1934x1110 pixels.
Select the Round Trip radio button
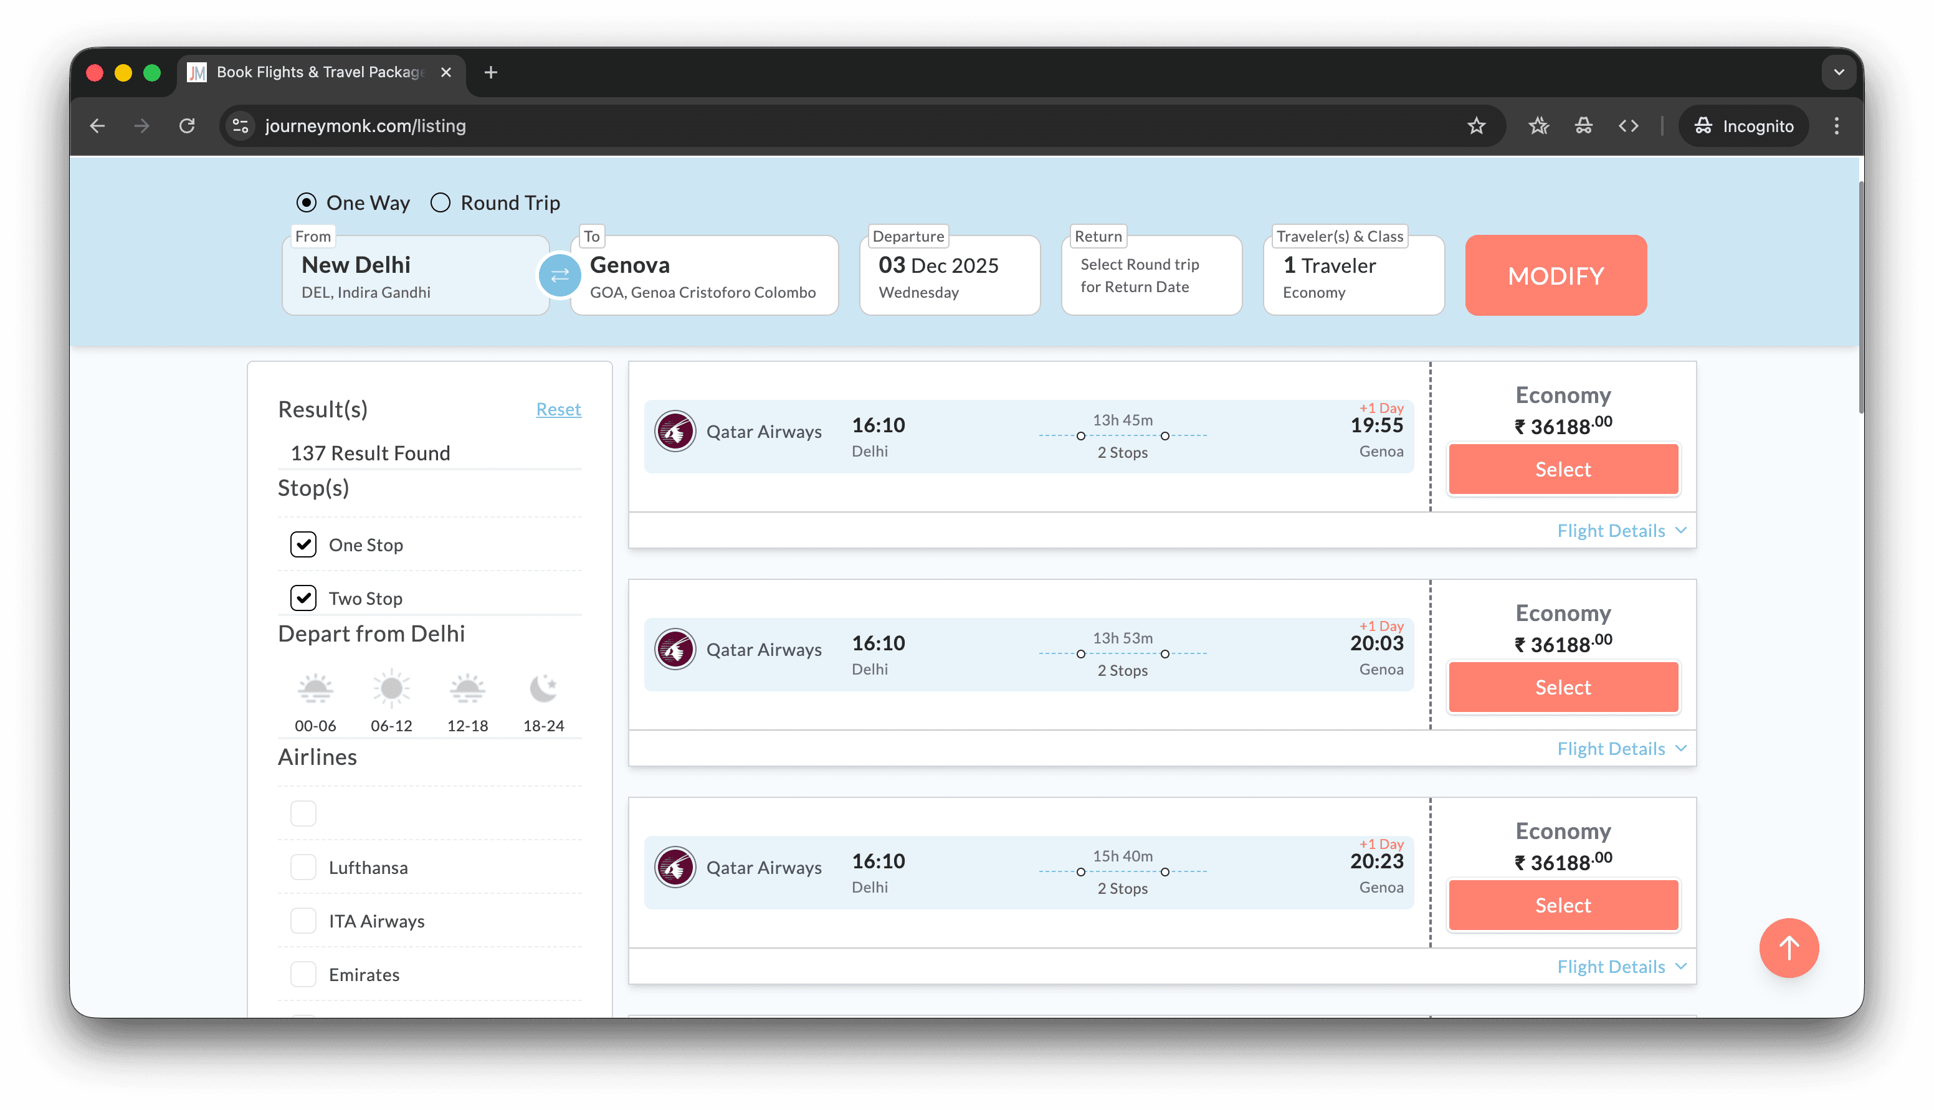pyautogui.click(x=441, y=203)
